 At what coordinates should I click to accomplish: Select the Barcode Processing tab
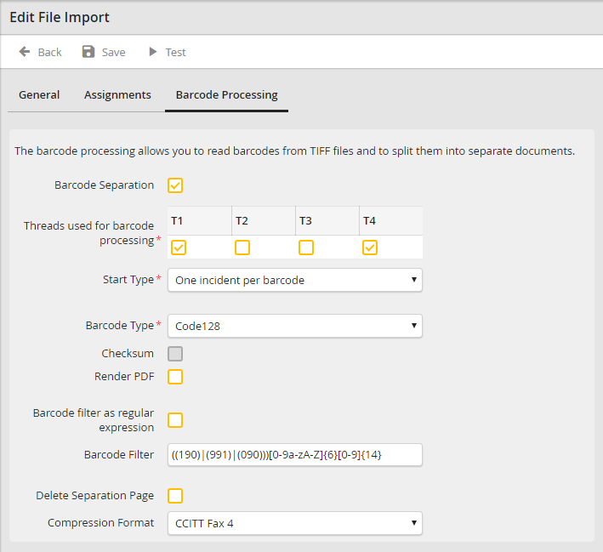tap(226, 95)
